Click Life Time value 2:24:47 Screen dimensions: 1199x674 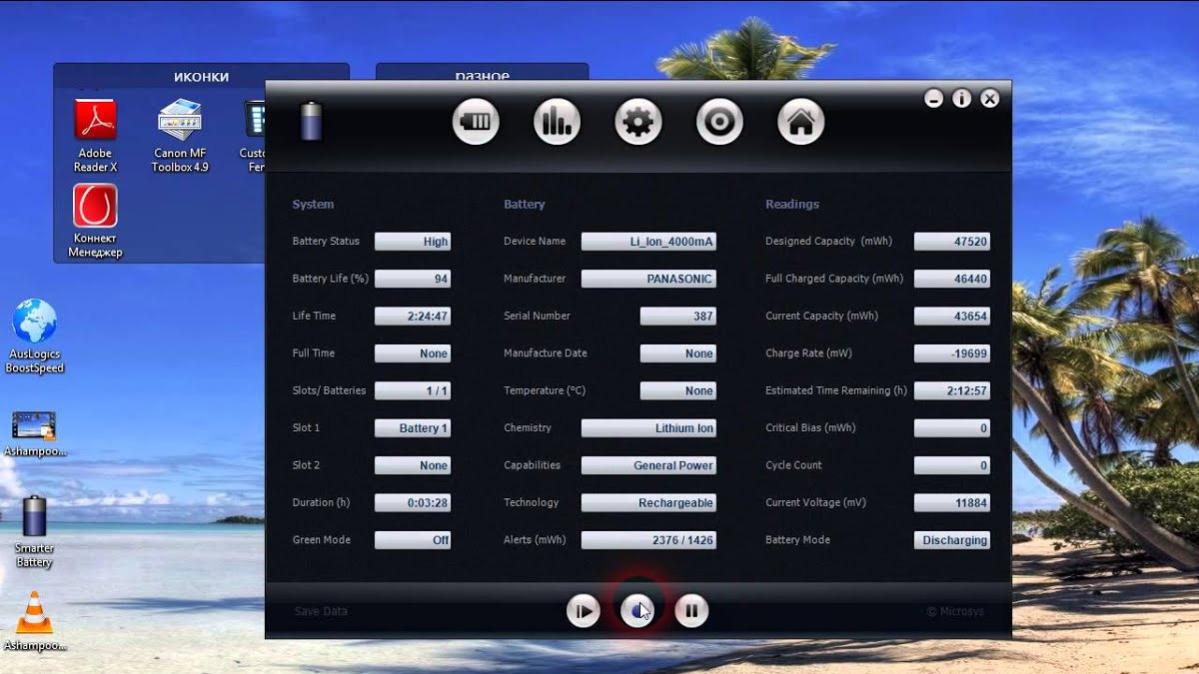413,317
